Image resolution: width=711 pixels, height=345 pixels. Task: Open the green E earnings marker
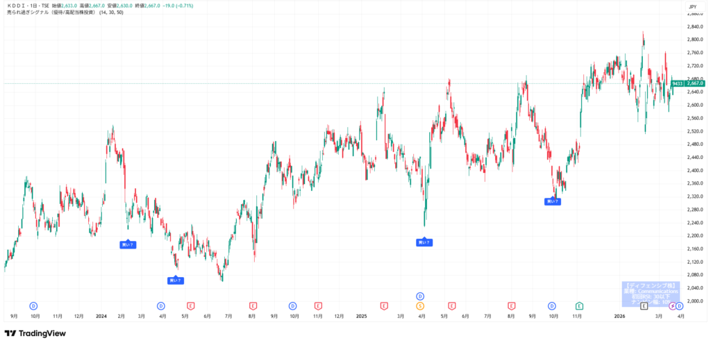tap(580, 305)
